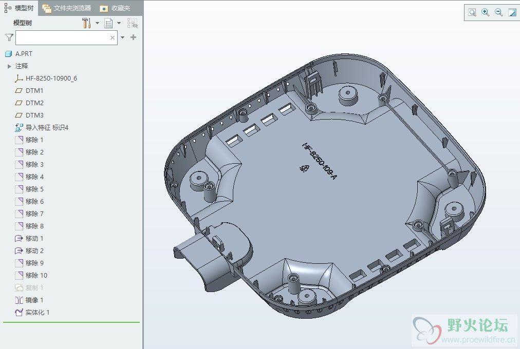520x349 pixels.
Task: Select the 镜像 1 mirror feature
Action: 29,300
